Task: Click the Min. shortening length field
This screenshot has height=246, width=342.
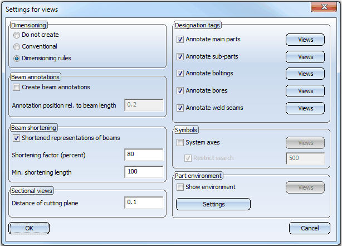Action: [144, 172]
